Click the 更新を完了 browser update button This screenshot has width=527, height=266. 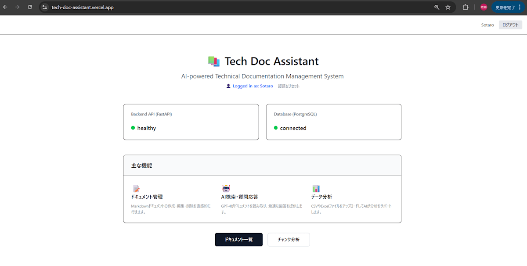(x=508, y=7)
